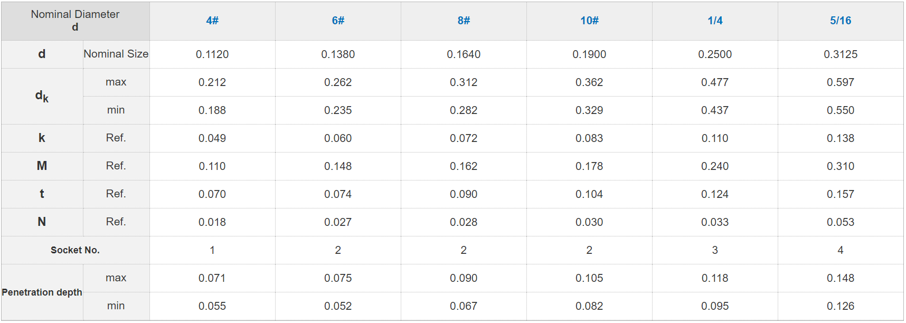Click the 5/16 size header link

[841, 21]
